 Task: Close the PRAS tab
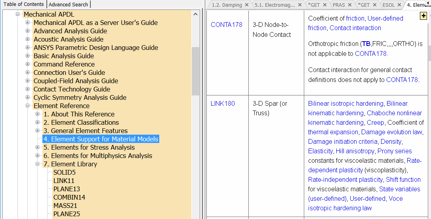350,5
